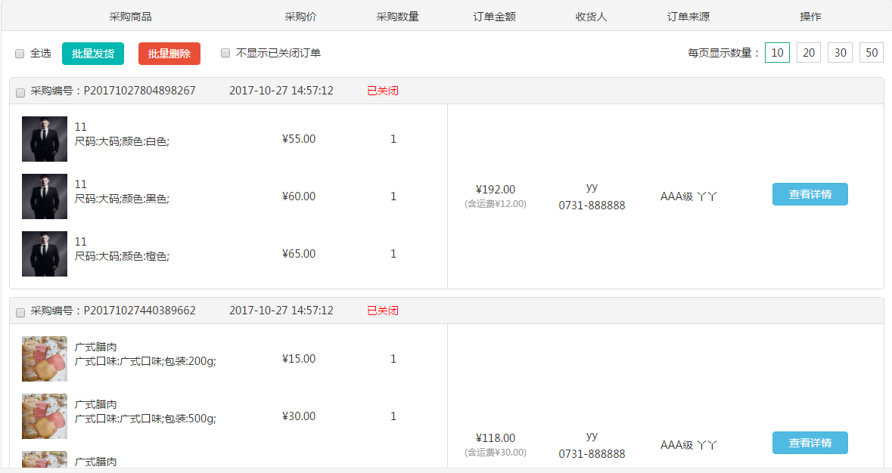
Task: Click product name 11 with 白色 color
Action: (81, 127)
